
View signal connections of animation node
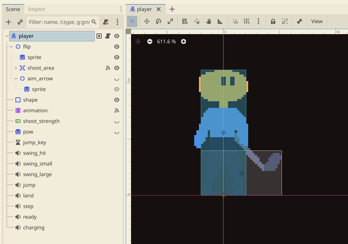click(x=117, y=110)
